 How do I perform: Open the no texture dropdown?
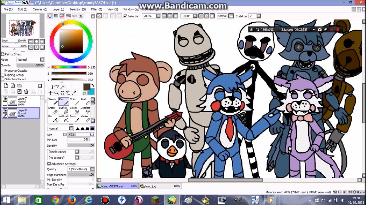click(x=63, y=158)
